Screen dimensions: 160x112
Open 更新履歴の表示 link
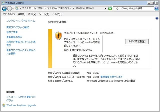pyautogui.click(x=14, y=37)
